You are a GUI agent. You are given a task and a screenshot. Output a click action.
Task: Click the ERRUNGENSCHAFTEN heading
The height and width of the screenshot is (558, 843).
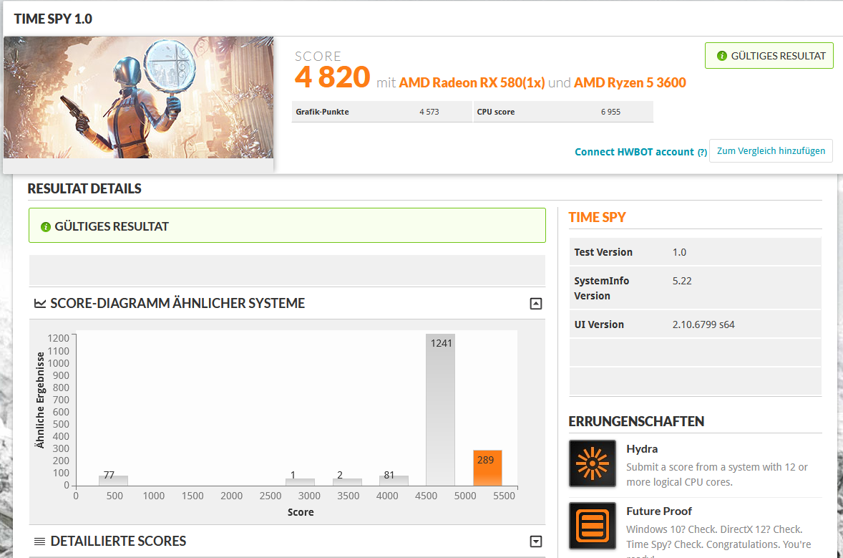pyautogui.click(x=637, y=421)
